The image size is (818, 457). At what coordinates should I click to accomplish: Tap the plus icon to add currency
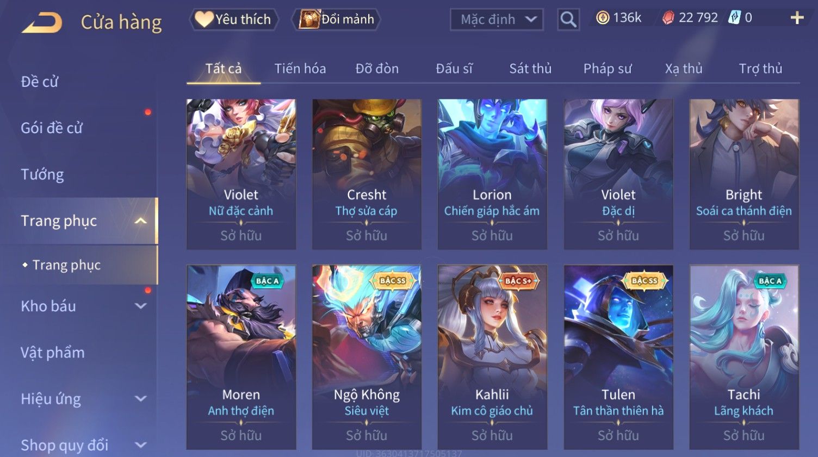click(x=797, y=18)
